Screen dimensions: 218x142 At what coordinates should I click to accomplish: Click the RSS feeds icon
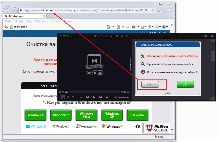tap(118, 27)
